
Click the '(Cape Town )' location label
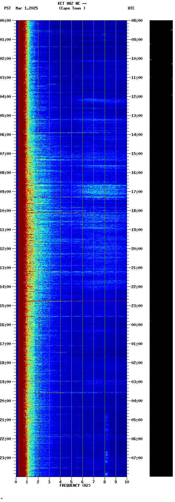click(72, 8)
